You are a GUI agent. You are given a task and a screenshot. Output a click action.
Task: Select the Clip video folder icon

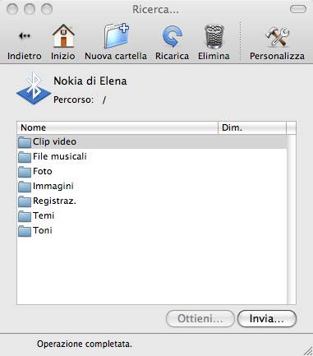pyautogui.click(x=25, y=142)
